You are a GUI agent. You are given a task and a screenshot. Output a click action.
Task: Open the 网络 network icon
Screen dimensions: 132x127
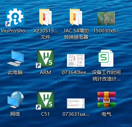(15, 100)
